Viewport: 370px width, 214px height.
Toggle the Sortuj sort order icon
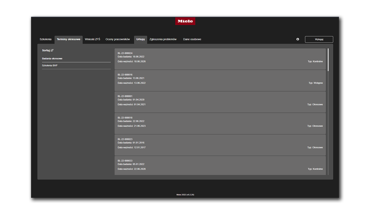(52, 50)
